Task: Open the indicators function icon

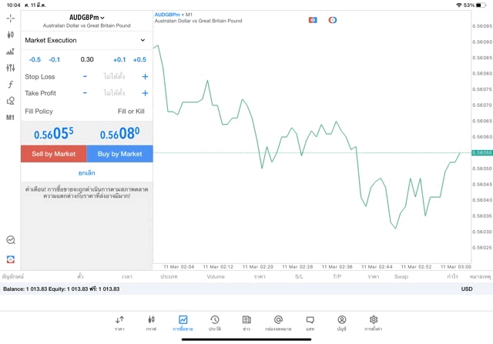Action: pos(10,85)
